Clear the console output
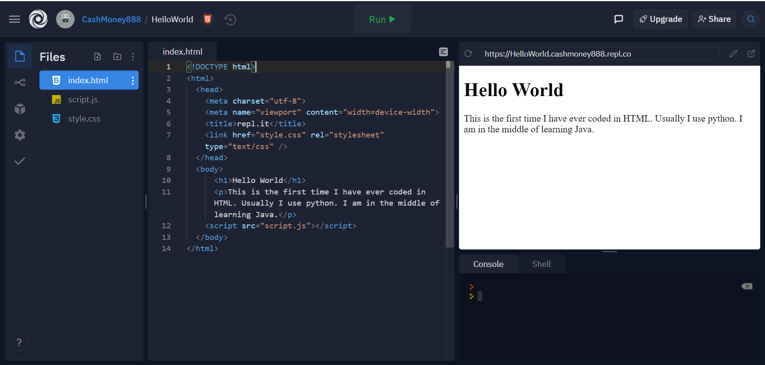The height and width of the screenshot is (365, 765). pyautogui.click(x=747, y=286)
